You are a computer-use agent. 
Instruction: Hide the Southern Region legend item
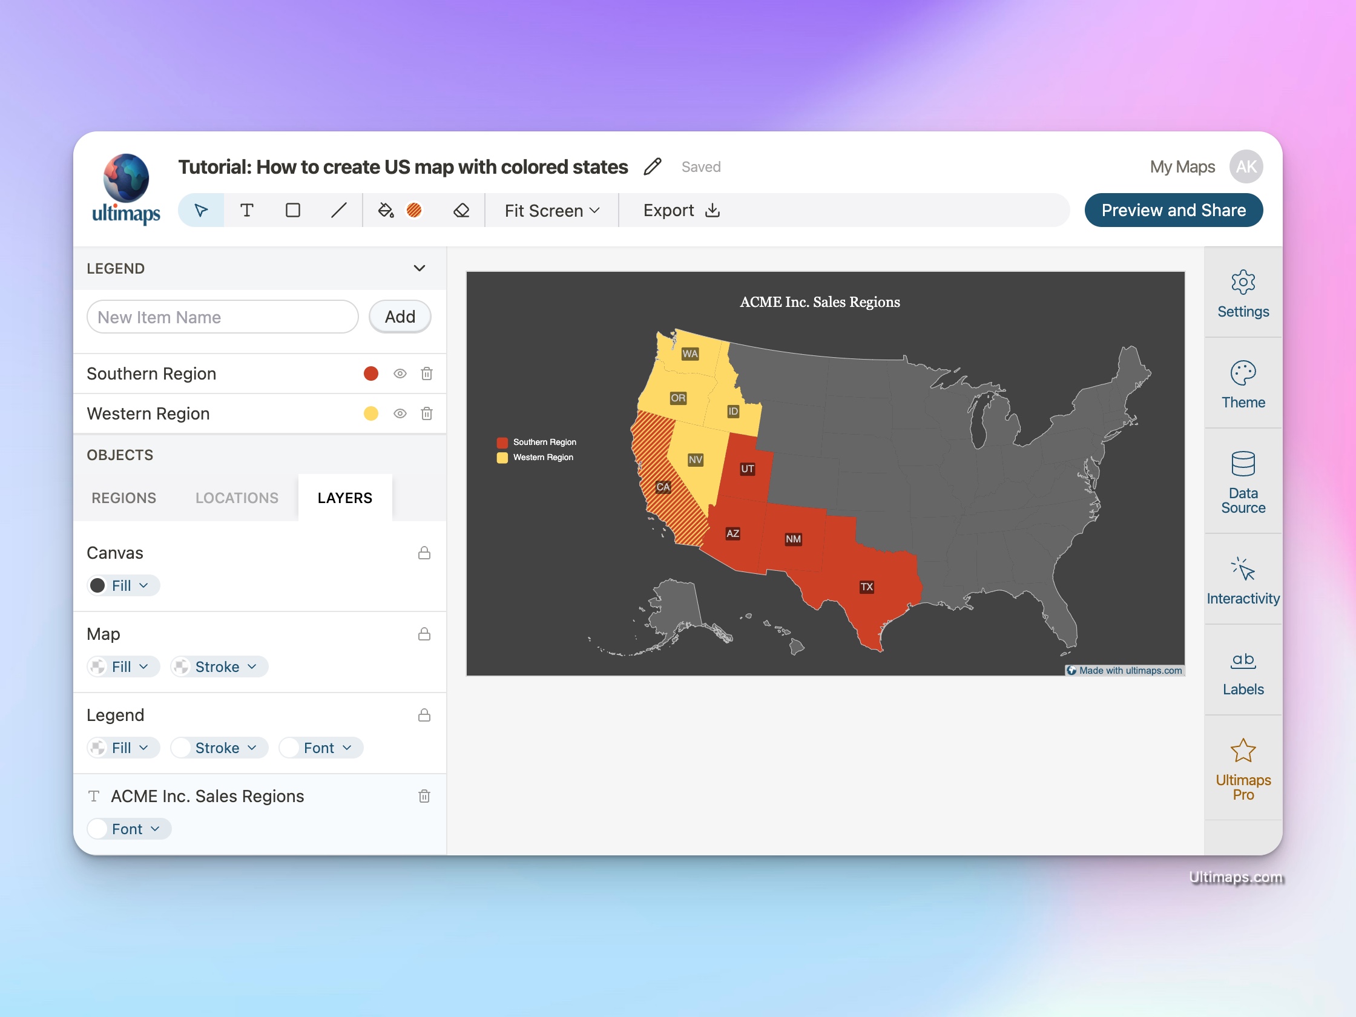tap(400, 374)
